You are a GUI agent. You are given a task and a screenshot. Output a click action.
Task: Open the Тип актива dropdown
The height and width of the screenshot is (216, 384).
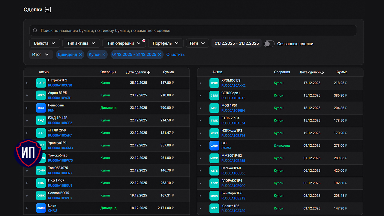tap(81, 43)
